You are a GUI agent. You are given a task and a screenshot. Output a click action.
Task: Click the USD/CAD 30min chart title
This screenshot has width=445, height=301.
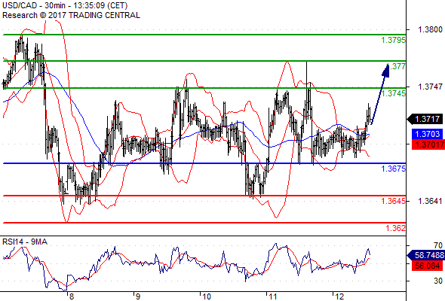point(65,5)
